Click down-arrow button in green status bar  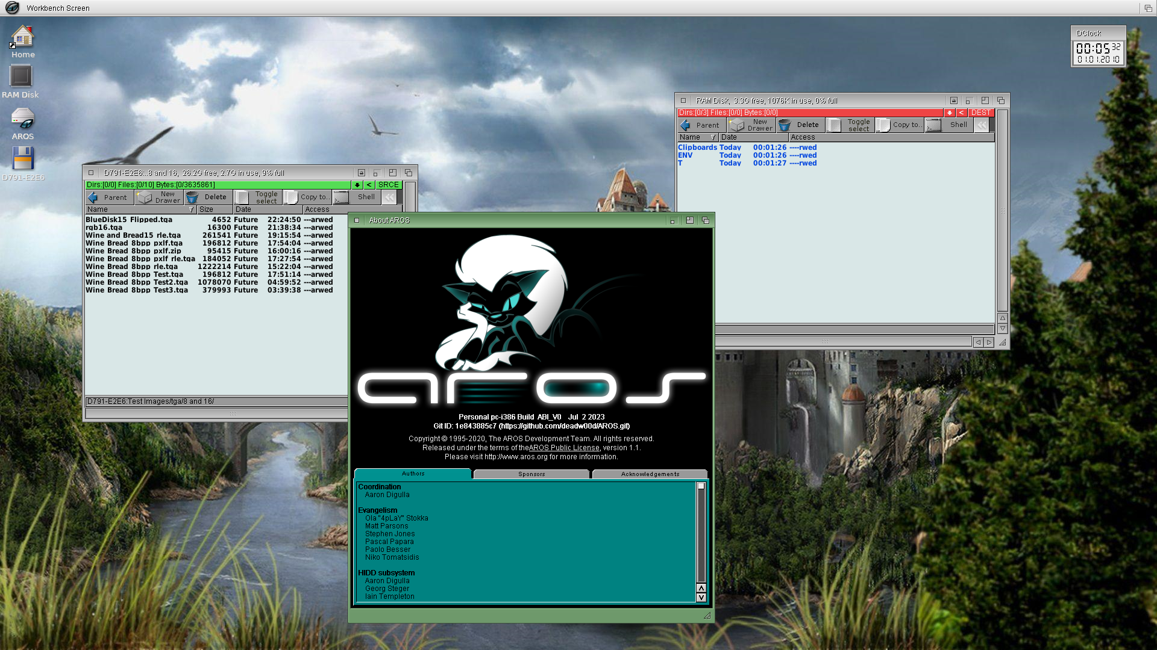pyautogui.click(x=357, y=185)
